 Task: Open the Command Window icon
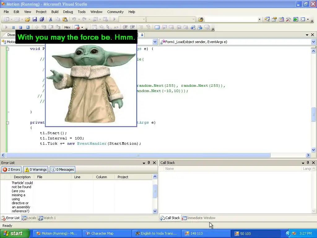click(x=303, y=19)
